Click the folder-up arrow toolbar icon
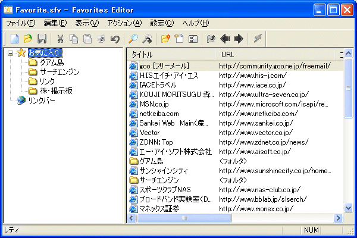Image resolution: width=357 pixels, height=238 pixels. [211, 39]
